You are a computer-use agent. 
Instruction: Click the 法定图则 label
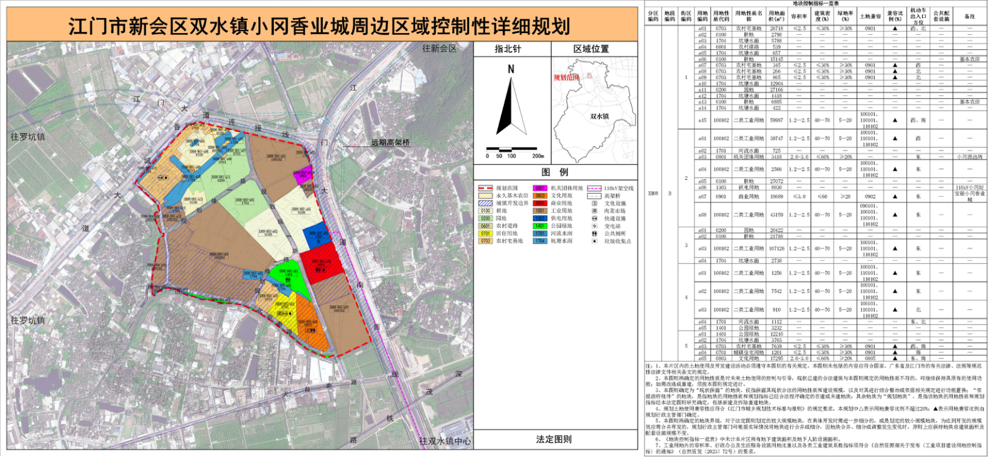554,439
